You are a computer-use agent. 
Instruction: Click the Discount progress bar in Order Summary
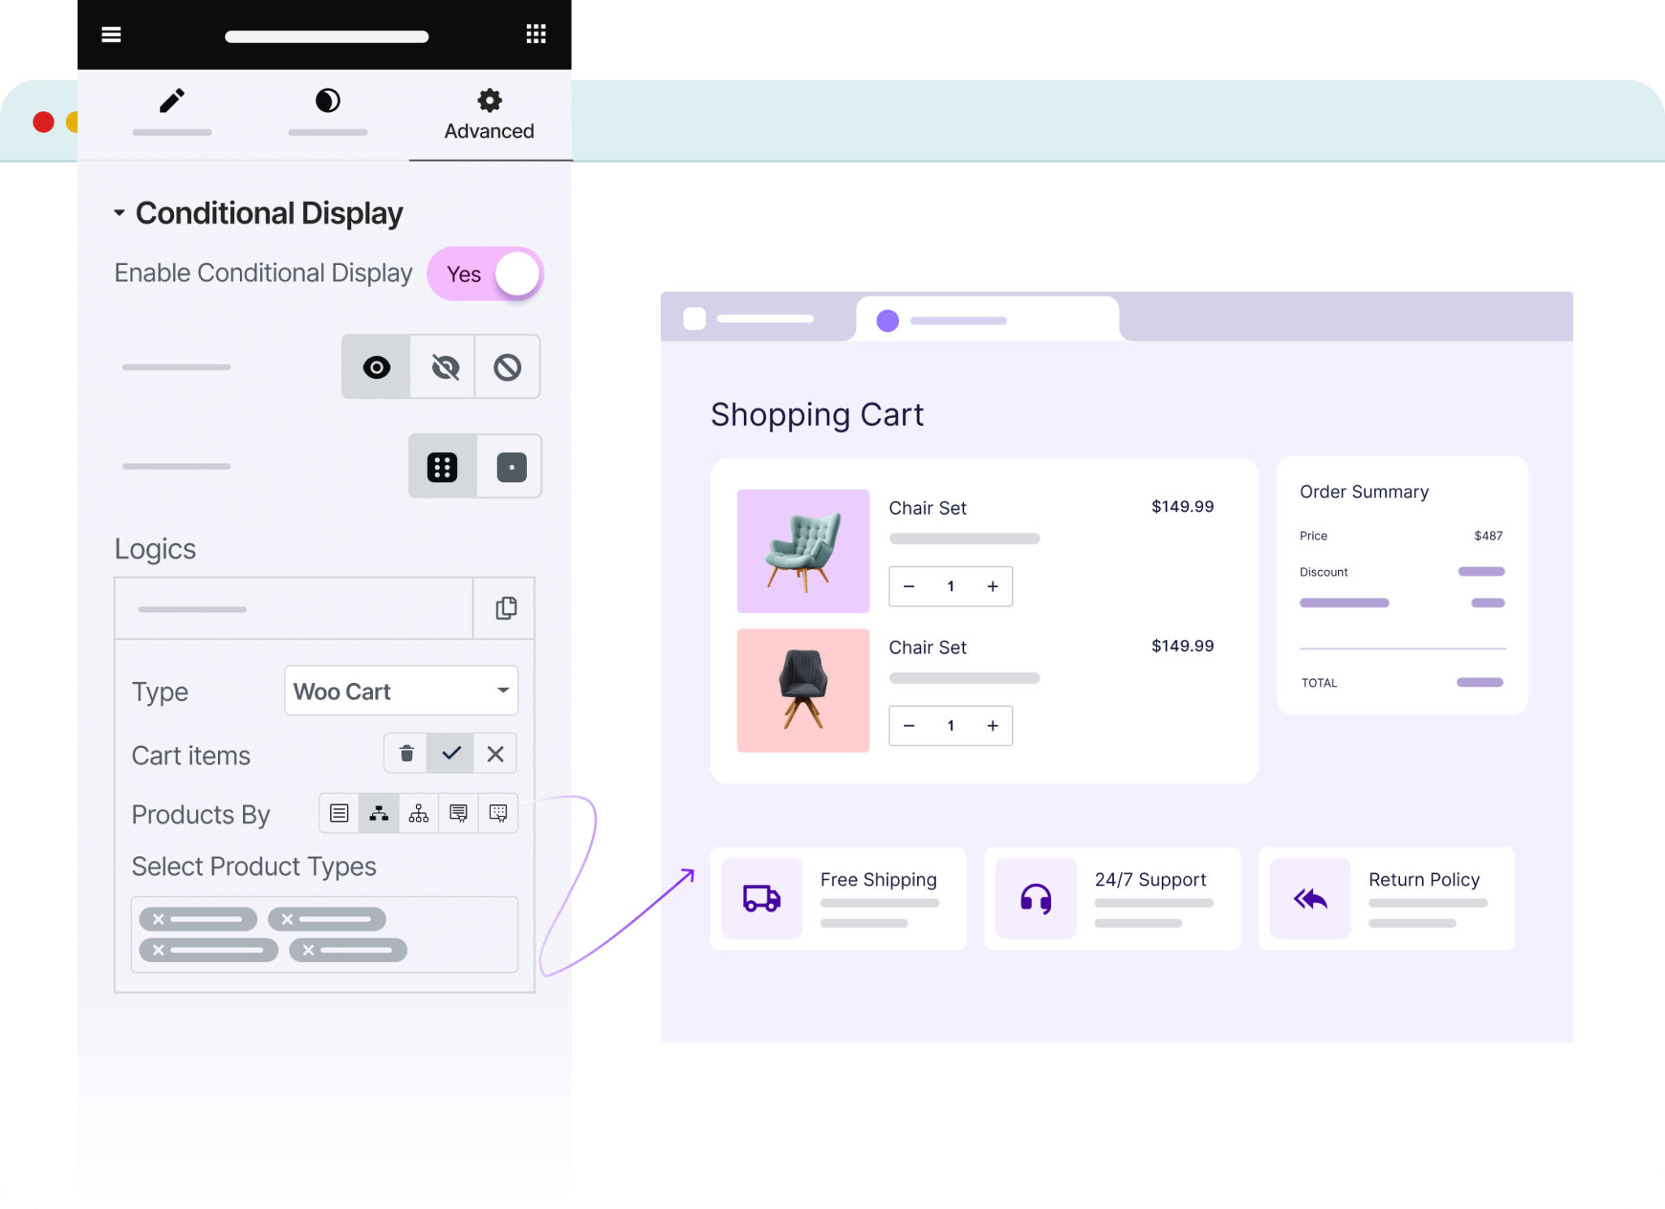point(1481,571)
